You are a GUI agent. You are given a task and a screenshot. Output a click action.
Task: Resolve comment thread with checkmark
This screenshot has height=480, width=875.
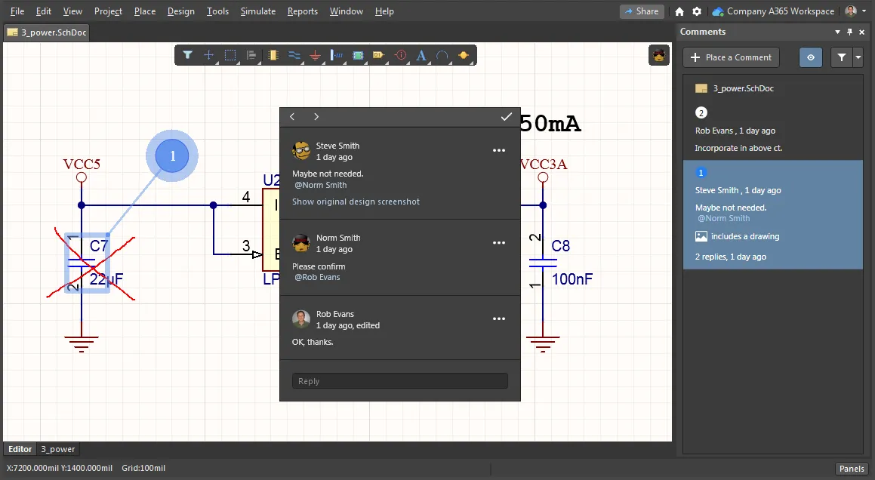[x=506, y=117]
